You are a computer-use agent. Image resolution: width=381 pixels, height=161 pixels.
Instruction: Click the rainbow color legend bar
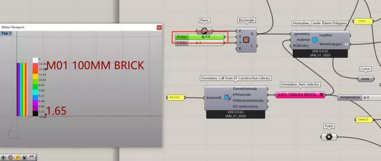21,89
